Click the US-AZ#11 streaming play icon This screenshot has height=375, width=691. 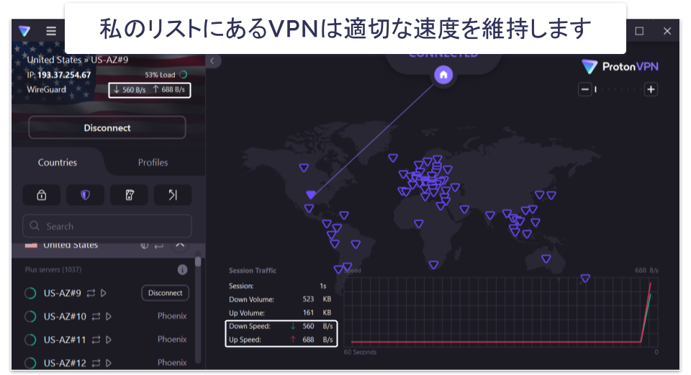[x=109, y=340]
